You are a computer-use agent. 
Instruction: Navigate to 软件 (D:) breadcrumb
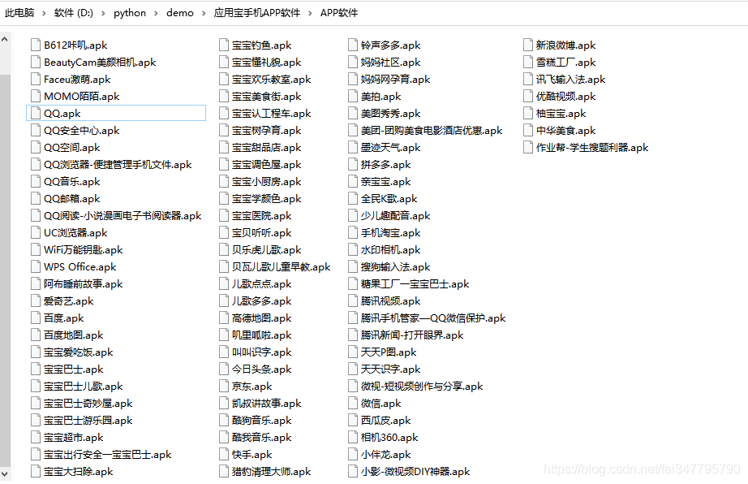pos(74,13)
